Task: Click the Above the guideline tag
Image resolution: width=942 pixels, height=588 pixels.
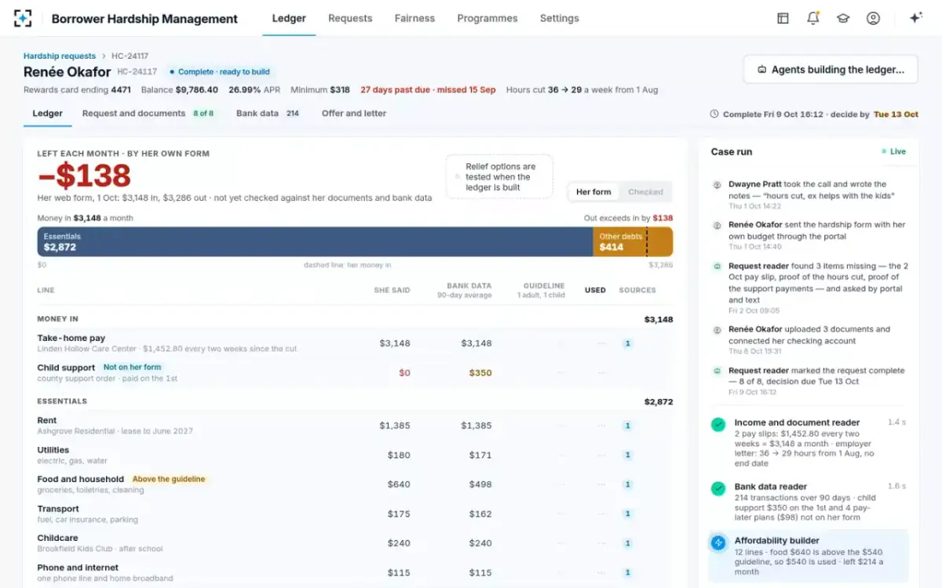Action: (x=169, y=479)
